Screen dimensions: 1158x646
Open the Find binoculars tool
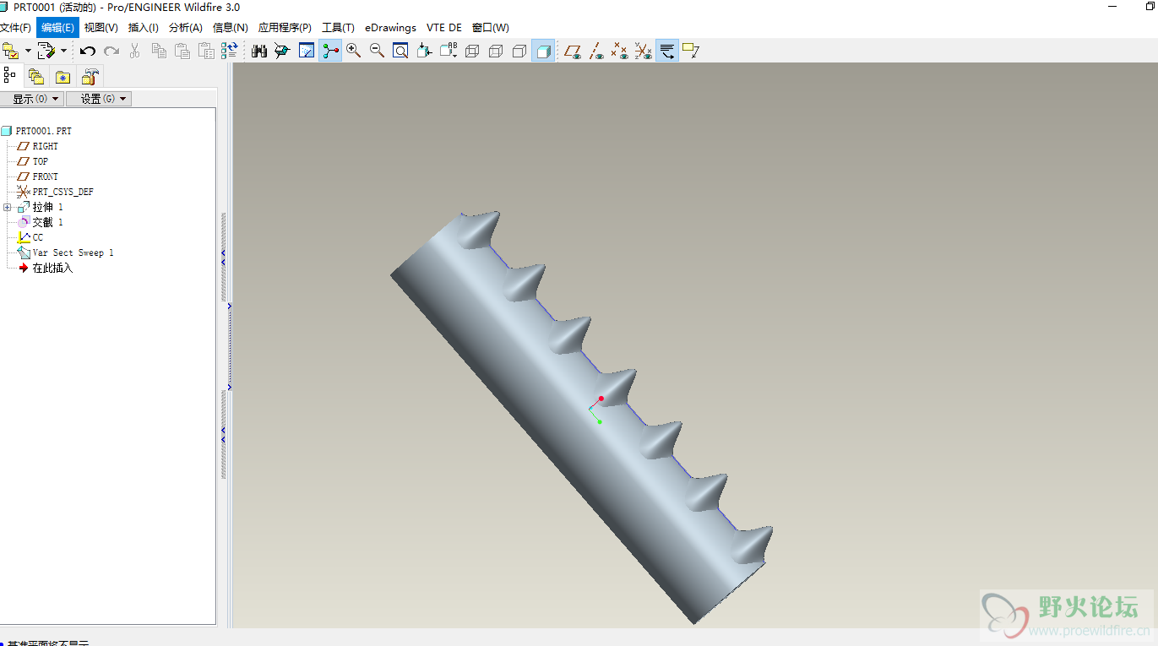(259, 52)
